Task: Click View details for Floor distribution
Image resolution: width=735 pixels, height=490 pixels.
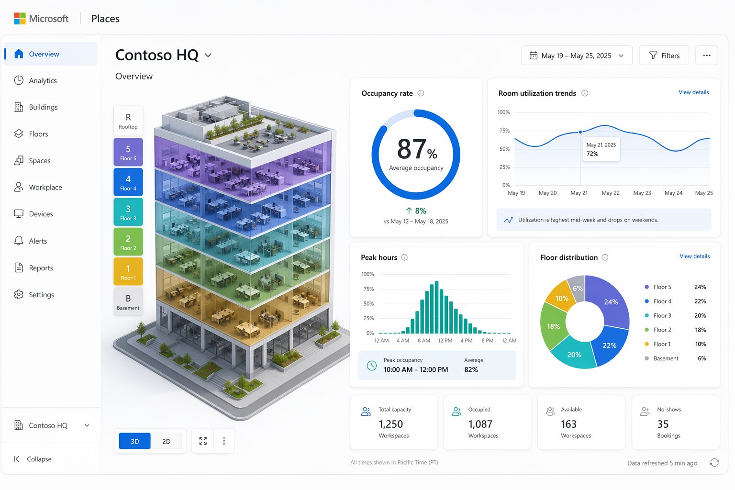Action: 694,256
